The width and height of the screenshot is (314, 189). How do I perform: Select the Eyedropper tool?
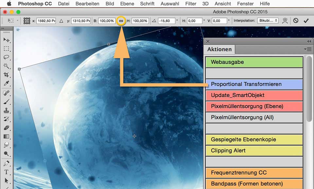(7, 83)
